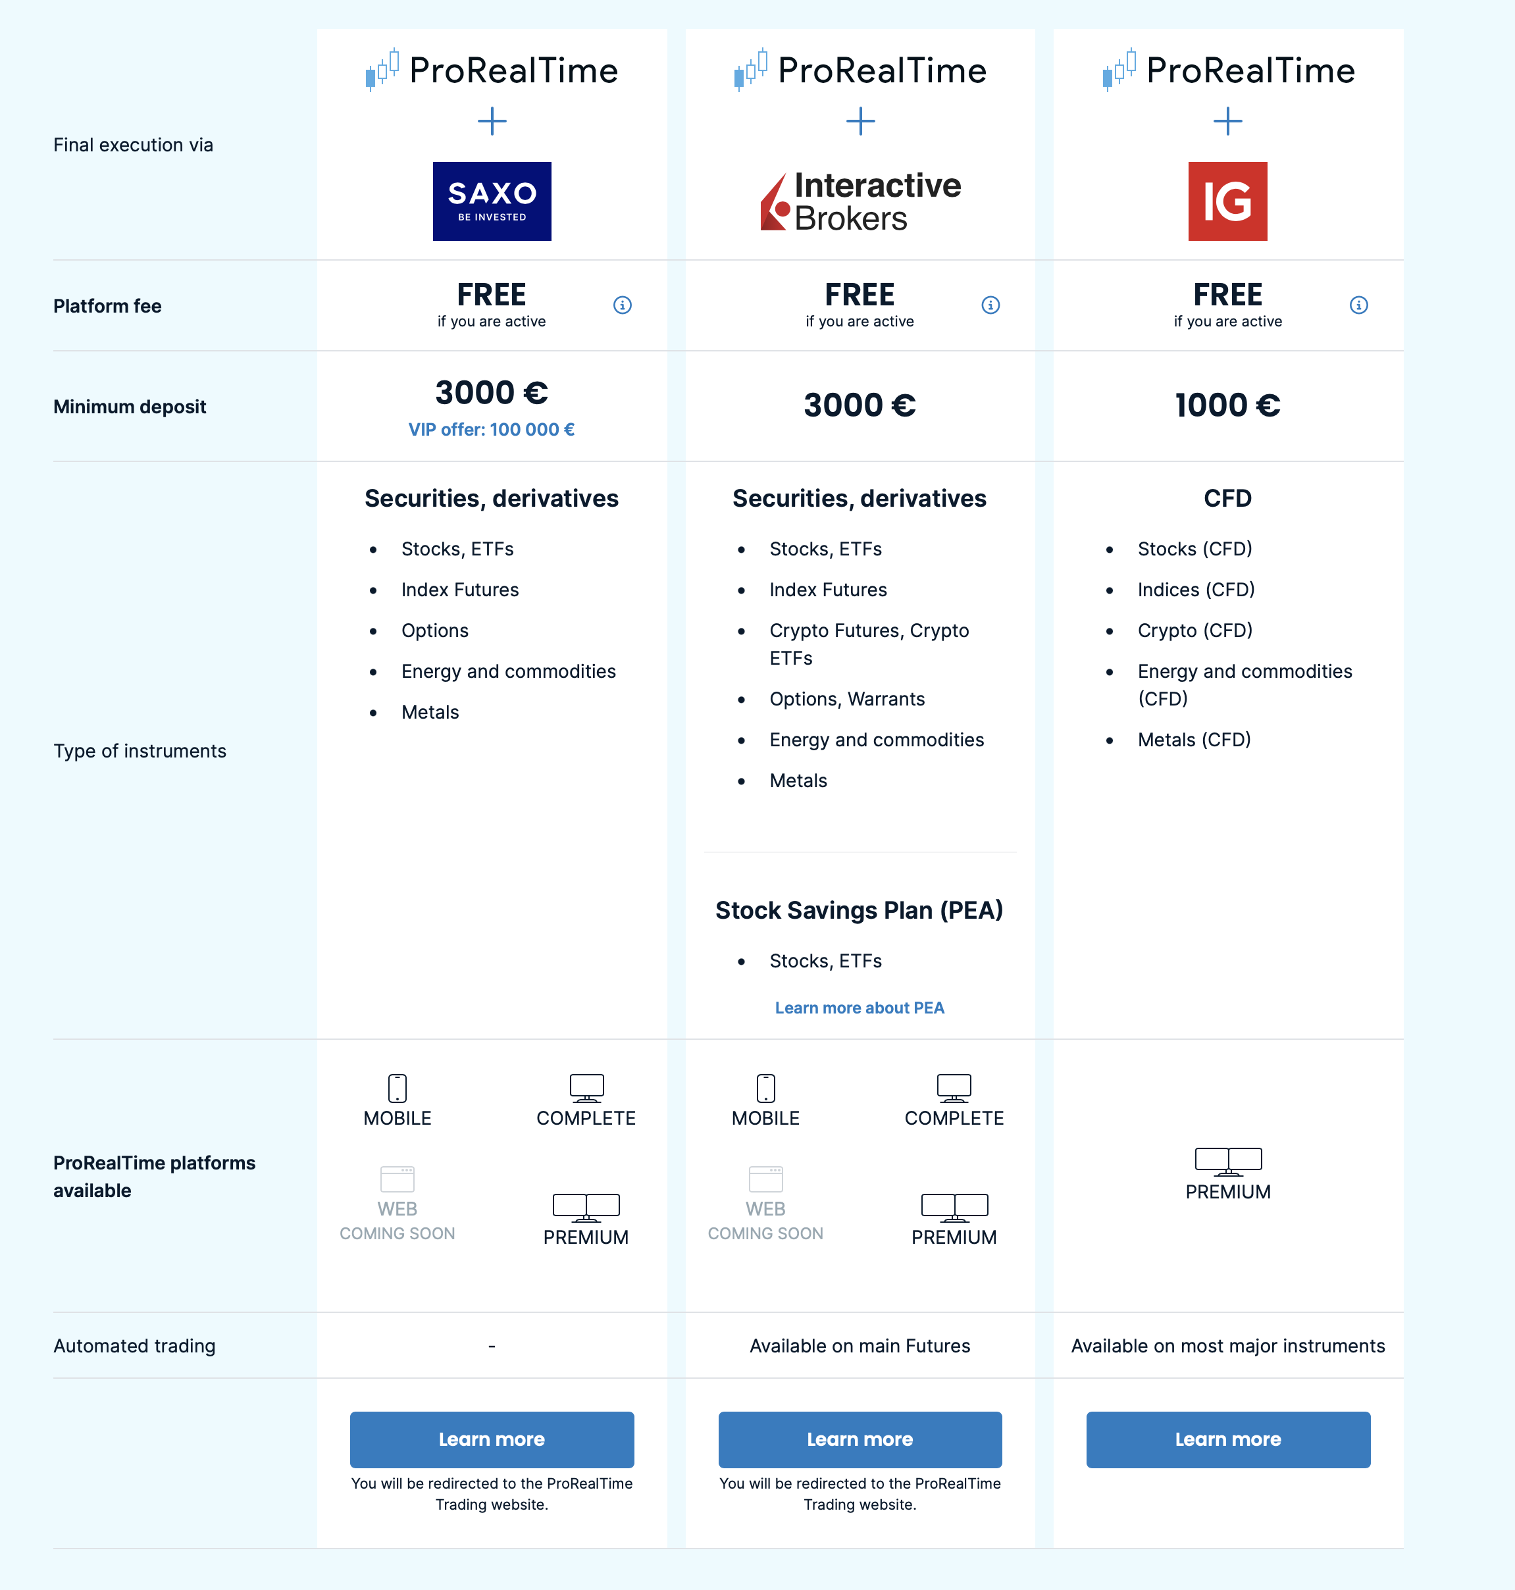Click the CFD instruments heading in IG column
Image resolution: width=1515 pixels, height=1590 pixels.
point(1227,498)
